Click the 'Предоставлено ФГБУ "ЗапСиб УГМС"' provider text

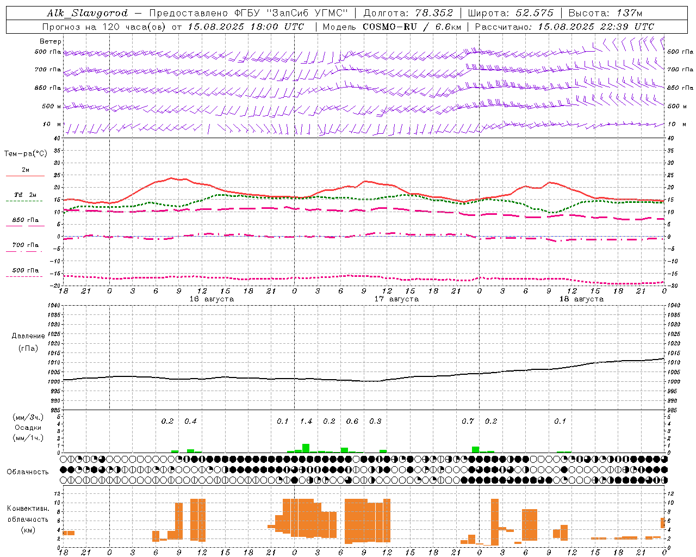[248, 13]
